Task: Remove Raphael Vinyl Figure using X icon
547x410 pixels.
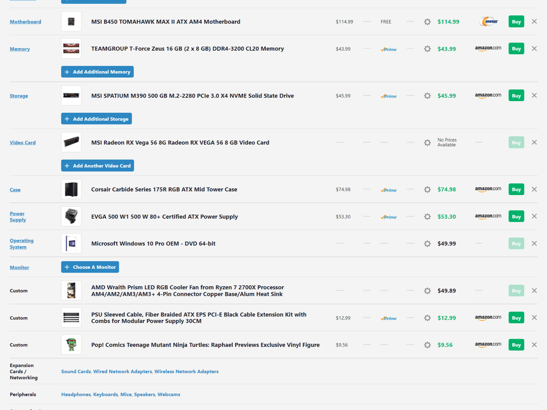Action: [534, 345]
